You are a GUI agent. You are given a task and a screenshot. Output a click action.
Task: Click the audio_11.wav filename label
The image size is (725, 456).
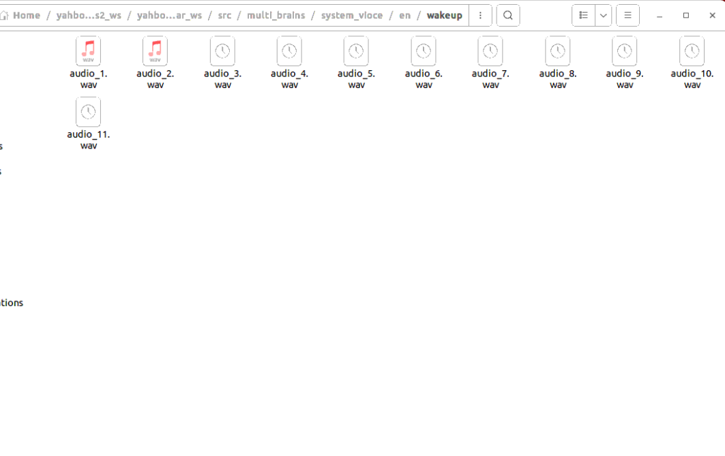(x=88, y=140)
